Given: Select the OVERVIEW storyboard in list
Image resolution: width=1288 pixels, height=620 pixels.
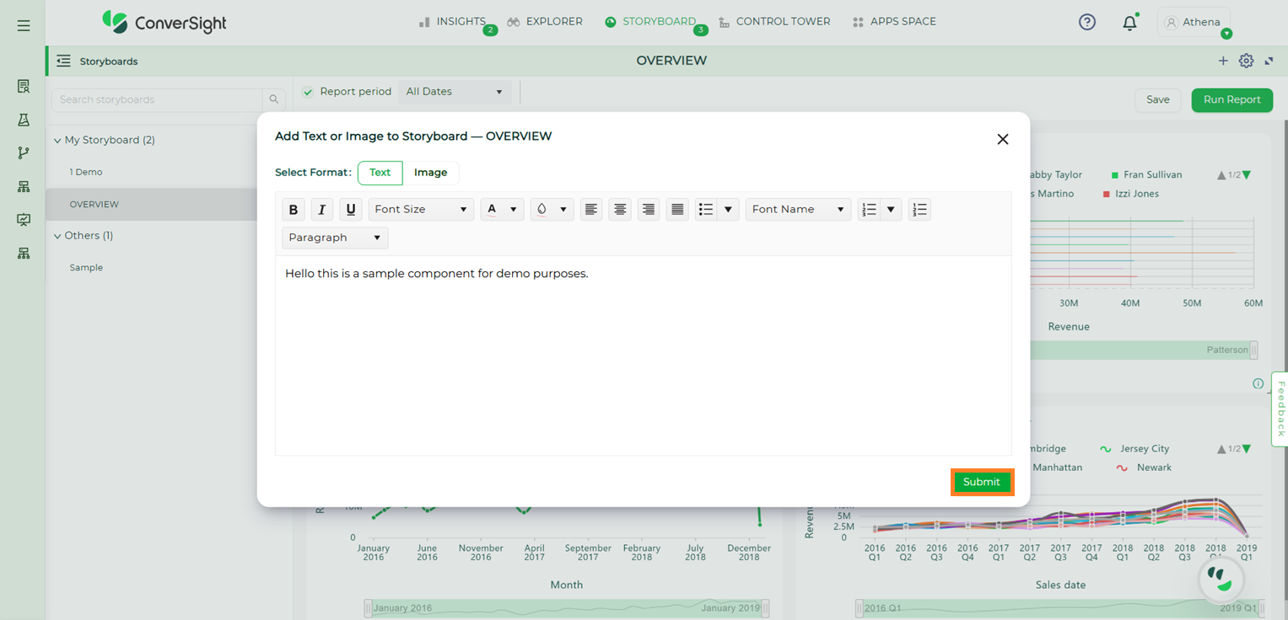Looking at the screenshot, I should 151,204.
